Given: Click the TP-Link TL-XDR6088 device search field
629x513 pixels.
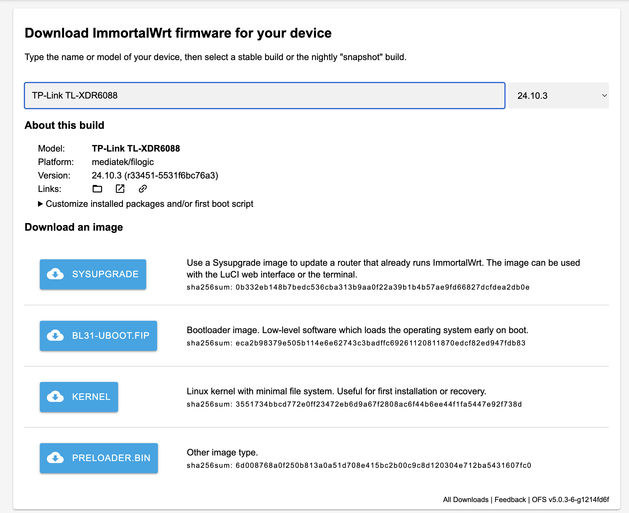Looking at the screenshot, I should tap(265, 96).
